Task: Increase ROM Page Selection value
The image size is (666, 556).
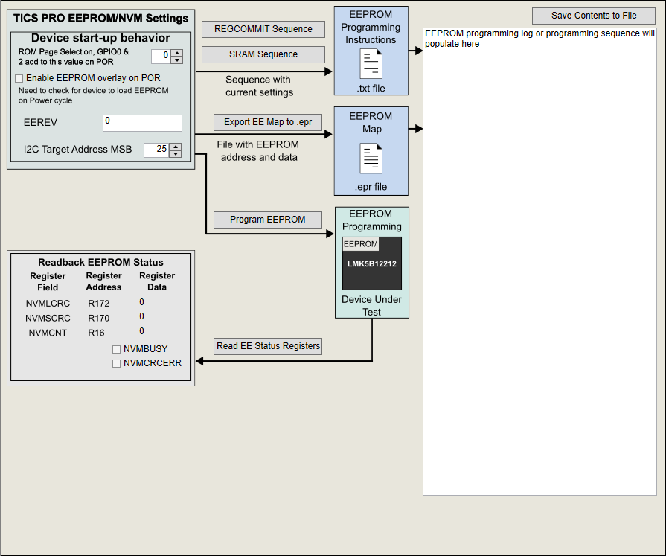Action: (x=177, y=52)
